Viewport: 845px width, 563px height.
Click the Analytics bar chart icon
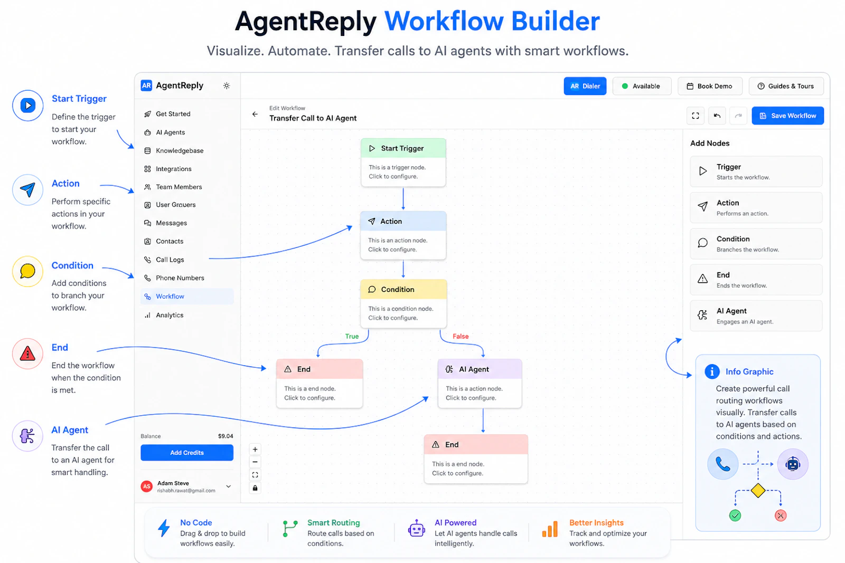pyautogui.click(x=148, y=315)
